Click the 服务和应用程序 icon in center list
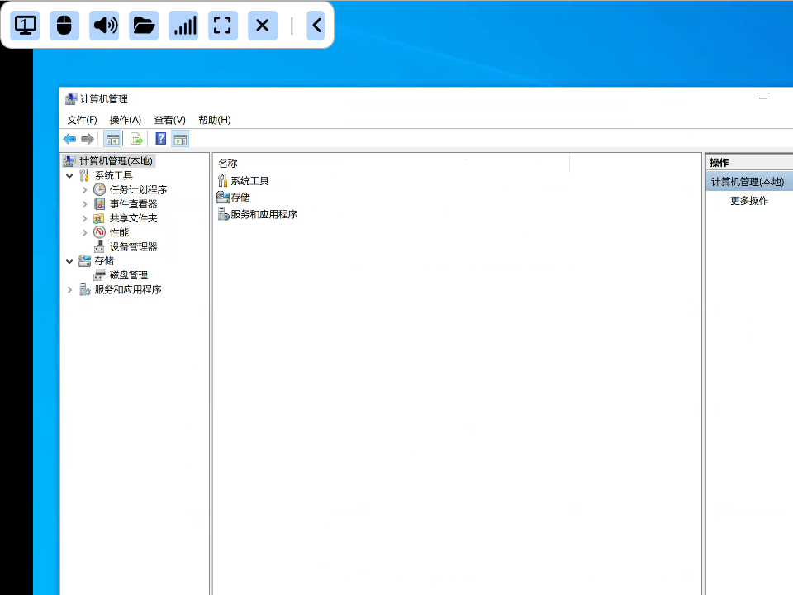The image size is (793, 595). [x=224, y=215]
